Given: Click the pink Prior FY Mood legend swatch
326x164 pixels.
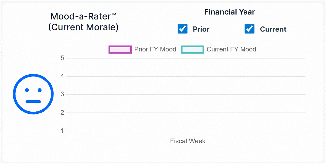Looking at the screenshot, I should point(120,50).
